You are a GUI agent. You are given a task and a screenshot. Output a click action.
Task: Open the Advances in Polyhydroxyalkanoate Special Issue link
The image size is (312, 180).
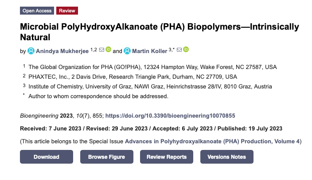[212, 141]
